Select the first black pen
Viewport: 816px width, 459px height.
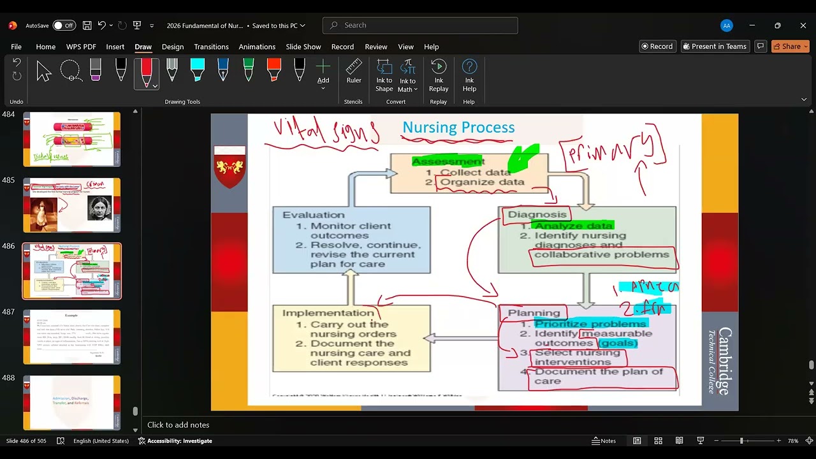(121, 70)
